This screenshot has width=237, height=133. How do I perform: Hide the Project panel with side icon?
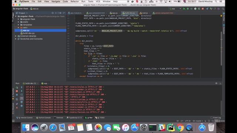(x=64, y=13)
